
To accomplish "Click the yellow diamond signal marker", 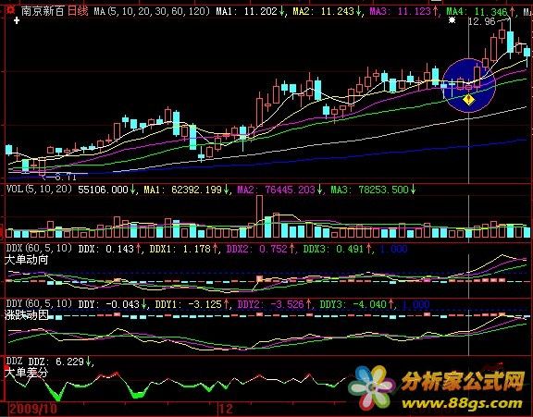I will (x=468, y=100).
